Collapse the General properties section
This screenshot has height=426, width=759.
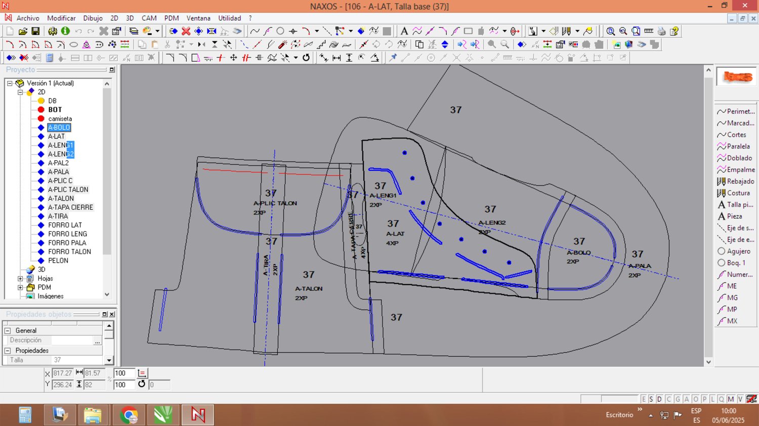pos(8,330)
